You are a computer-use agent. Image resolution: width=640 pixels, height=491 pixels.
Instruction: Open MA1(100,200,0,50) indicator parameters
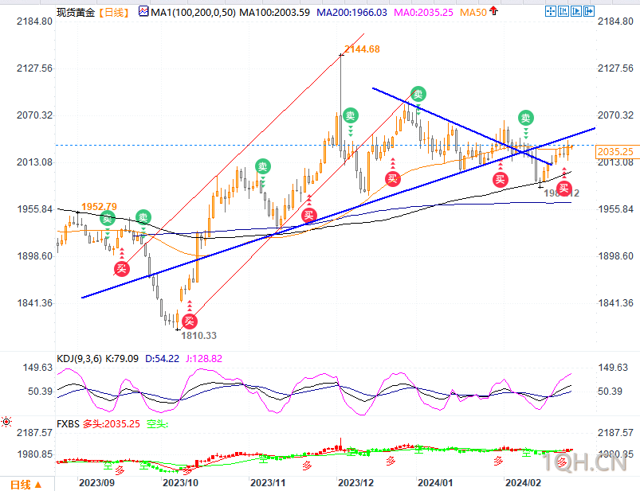point(193,12)
